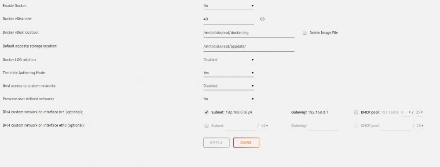
Task: Click the eth0 Gateway input field
Action: (x=323, y=126)
